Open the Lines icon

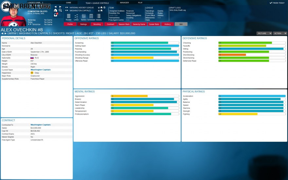(76, 17)
